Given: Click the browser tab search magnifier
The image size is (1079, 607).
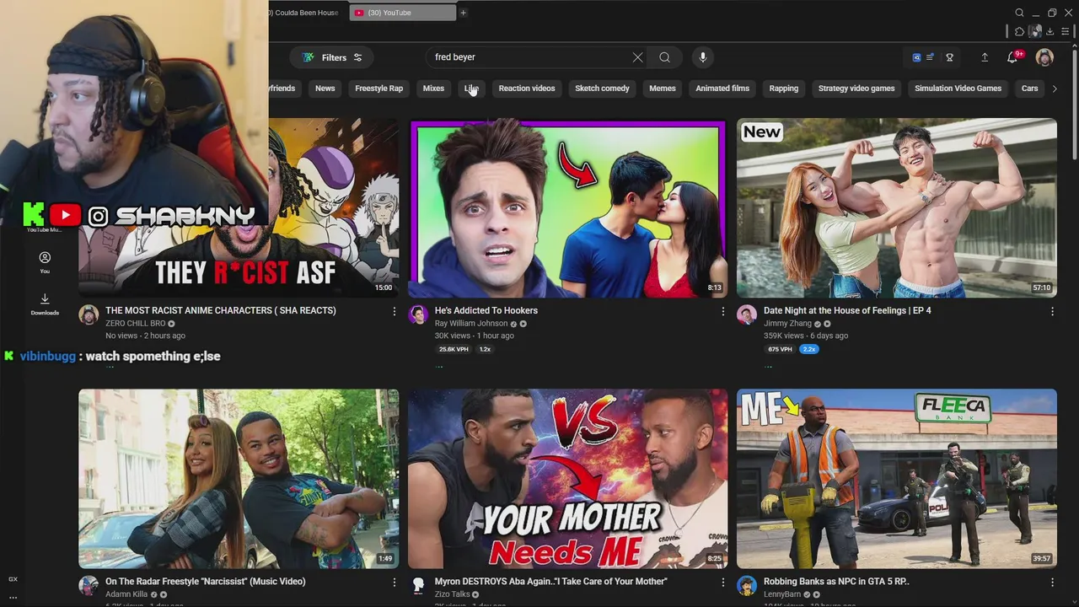Looking at the screenshot, I should coord(1019,13).
